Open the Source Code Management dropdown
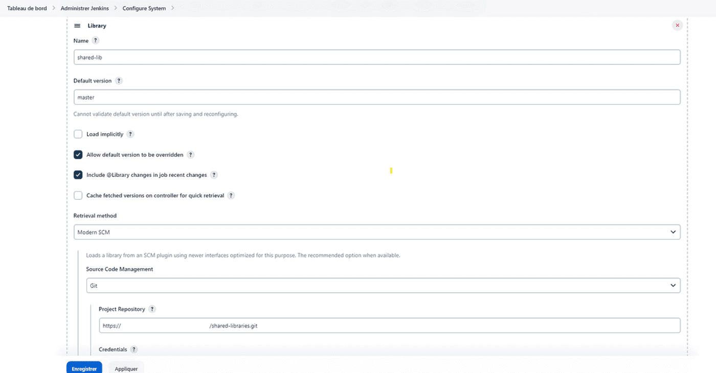Screen dimensions: 716x373 coord(383,286)
